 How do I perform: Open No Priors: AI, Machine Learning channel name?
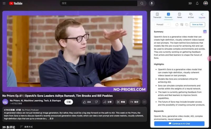(35, 101)
